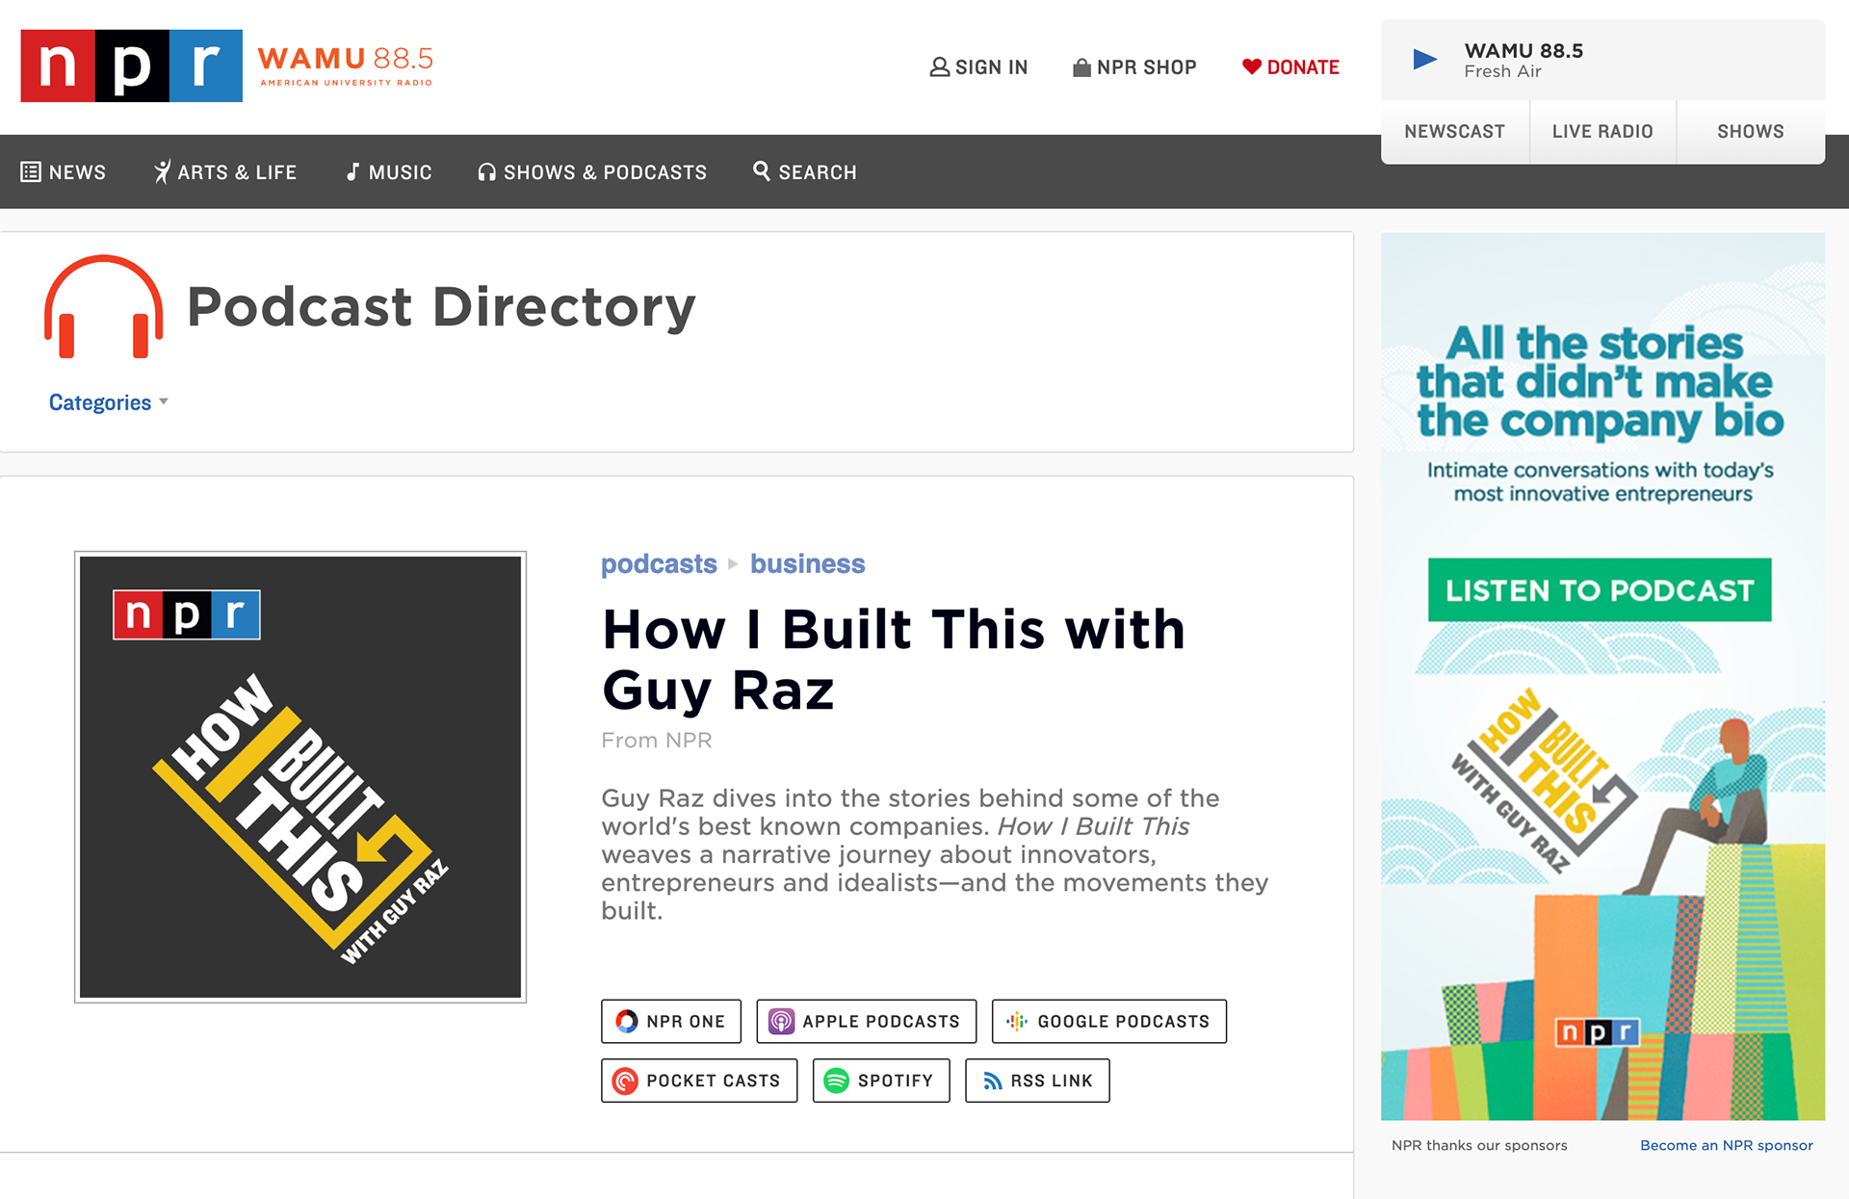Click Pocket Casts button label

714,1082
